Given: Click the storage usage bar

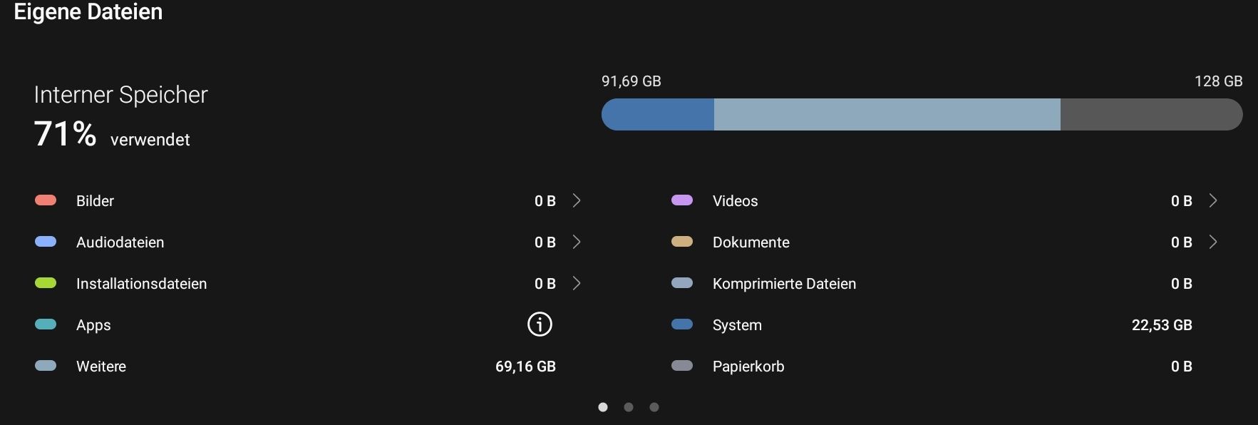Looking at the screenshot, I should pos(922,115).
